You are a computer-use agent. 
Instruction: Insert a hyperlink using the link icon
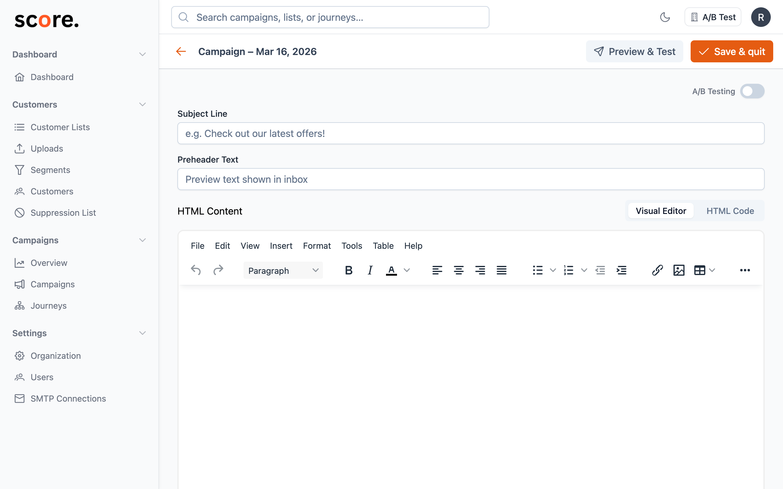point(658,270)
